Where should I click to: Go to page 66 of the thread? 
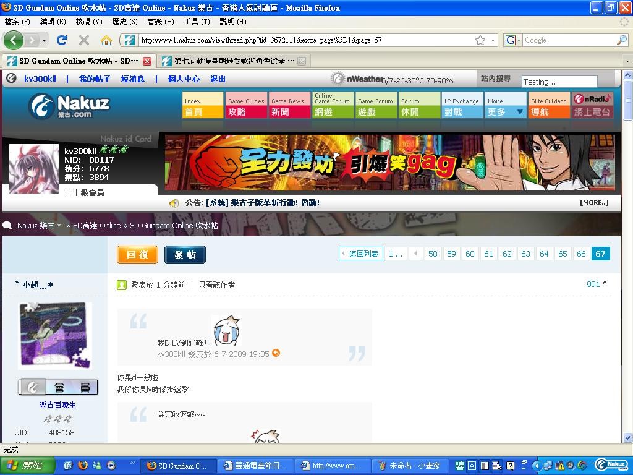[581, 254]
